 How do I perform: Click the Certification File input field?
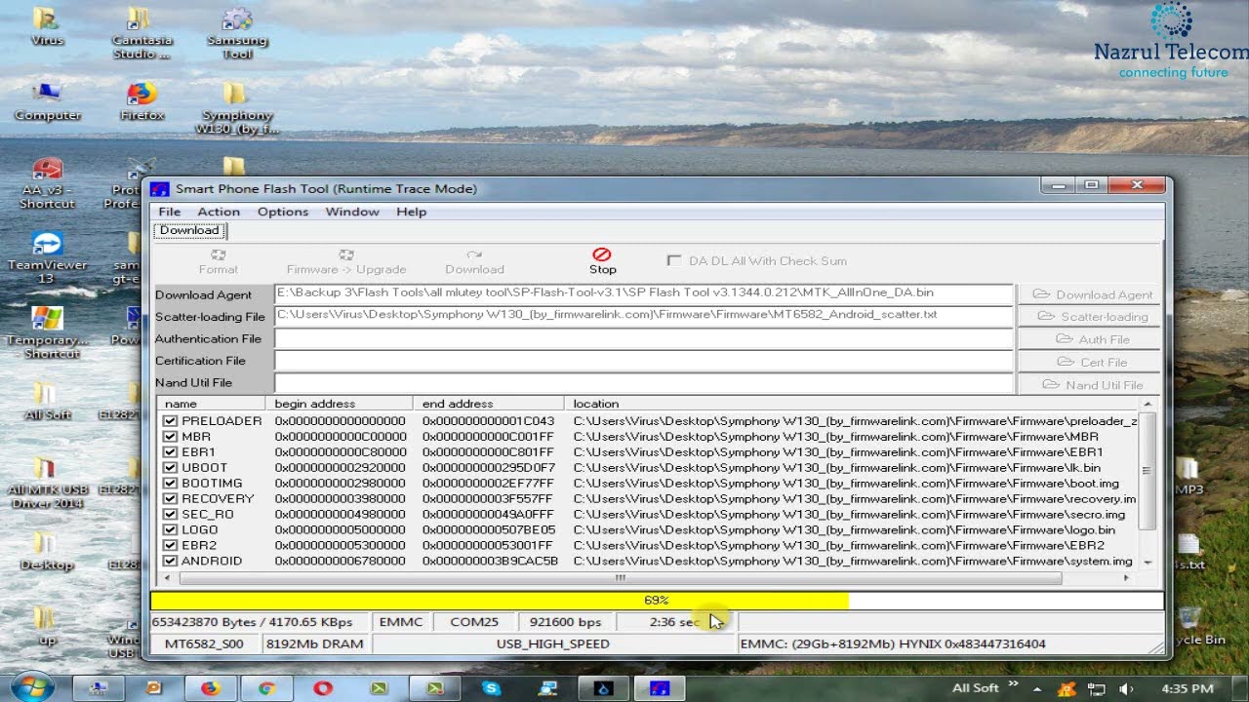click(644, 361)
